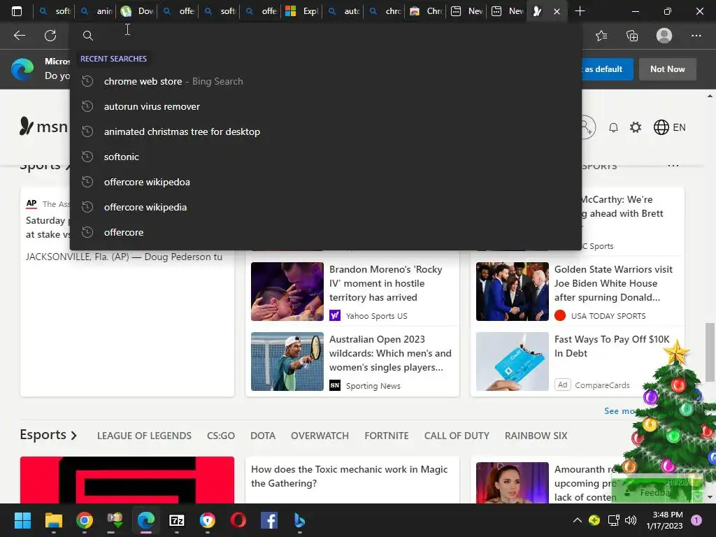716x537 pixels.
Task: Filter esports by CALL OF DUTY
Action: point(457,436)
